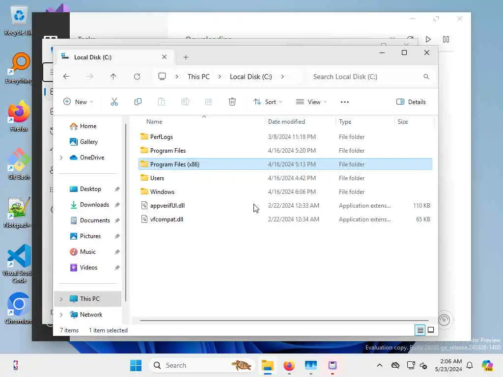Click the search magnifier in Explorer
The height and width of the screenshot is (377, 503).
426,77
